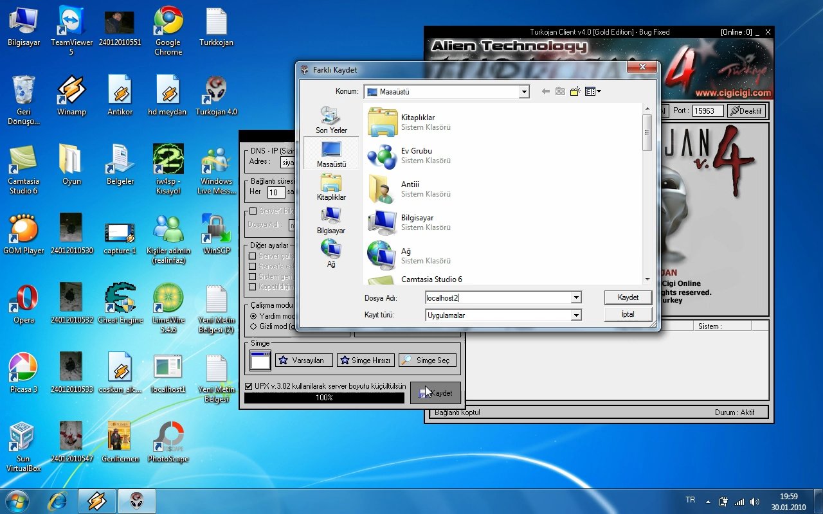This screenshot has width=823, height=514.
Task: Click the Windows Start button
Action: pyautogui.click(x=17, y=501)
